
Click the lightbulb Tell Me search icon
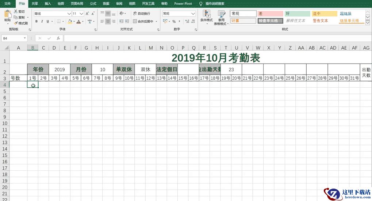[x=201, y=4]
